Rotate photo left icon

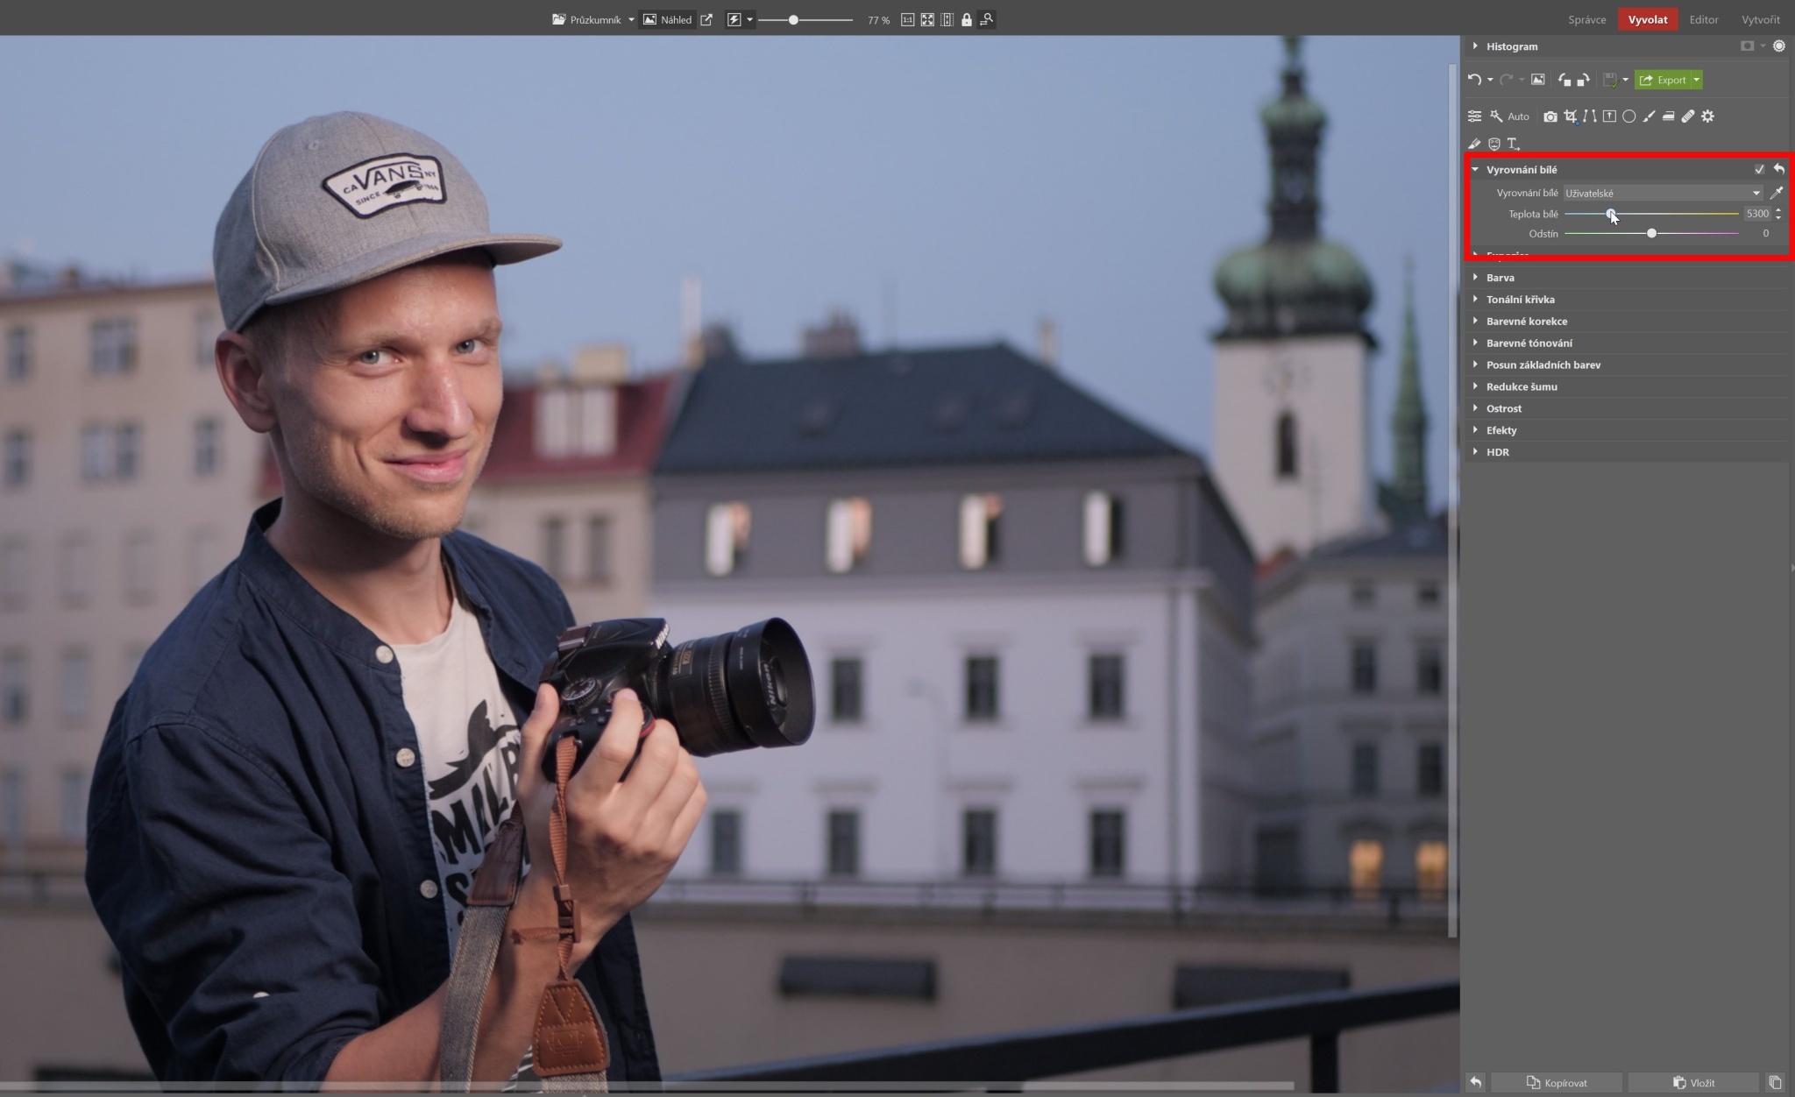tap(1564, 80)
